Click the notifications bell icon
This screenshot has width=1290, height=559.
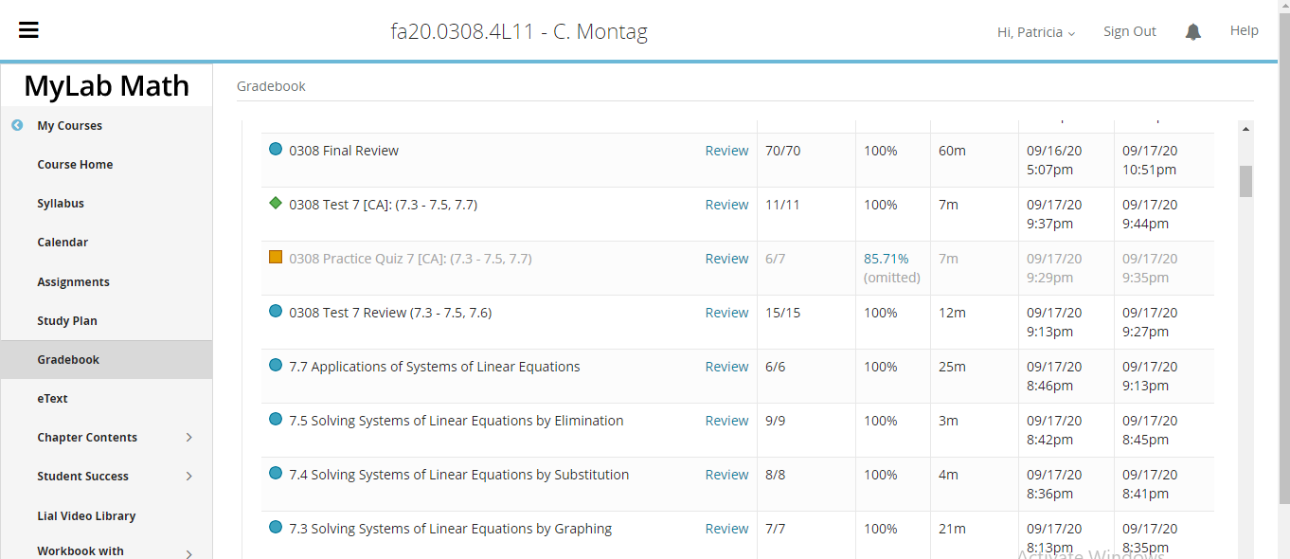[1193, 32]
